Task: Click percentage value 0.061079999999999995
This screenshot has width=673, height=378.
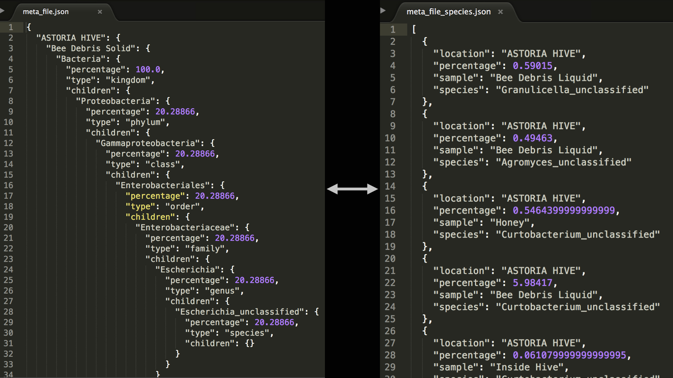Action: [x=569, y=355]
